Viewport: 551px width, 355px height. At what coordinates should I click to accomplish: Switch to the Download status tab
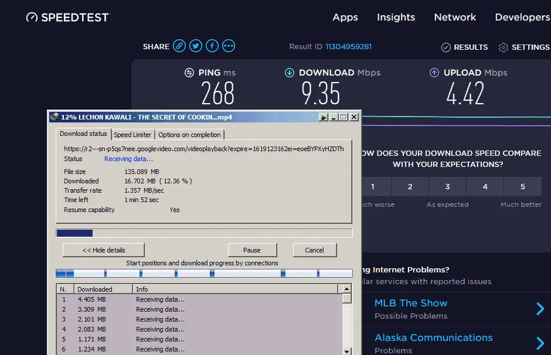click(x=83, y=134)
